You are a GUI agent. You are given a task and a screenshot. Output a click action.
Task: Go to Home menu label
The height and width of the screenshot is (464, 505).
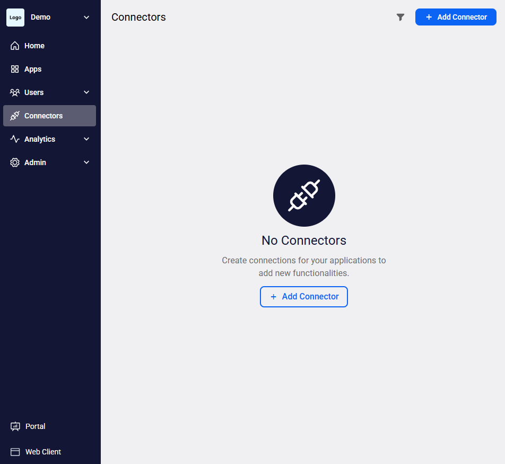coord(34,46)
